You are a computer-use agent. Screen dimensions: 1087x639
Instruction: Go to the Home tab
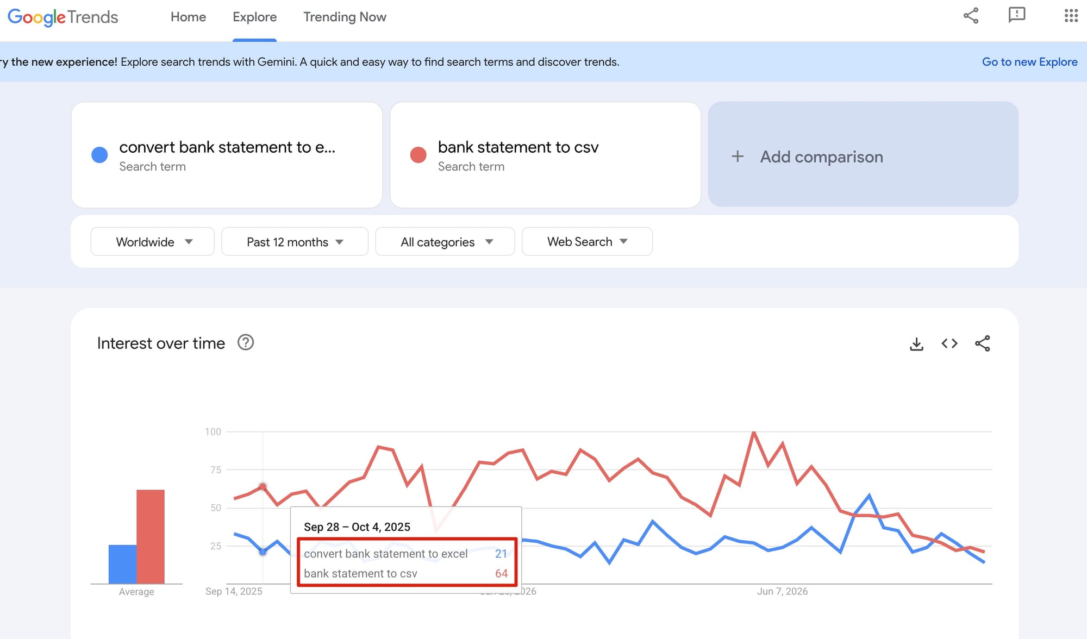pos(188,17)
